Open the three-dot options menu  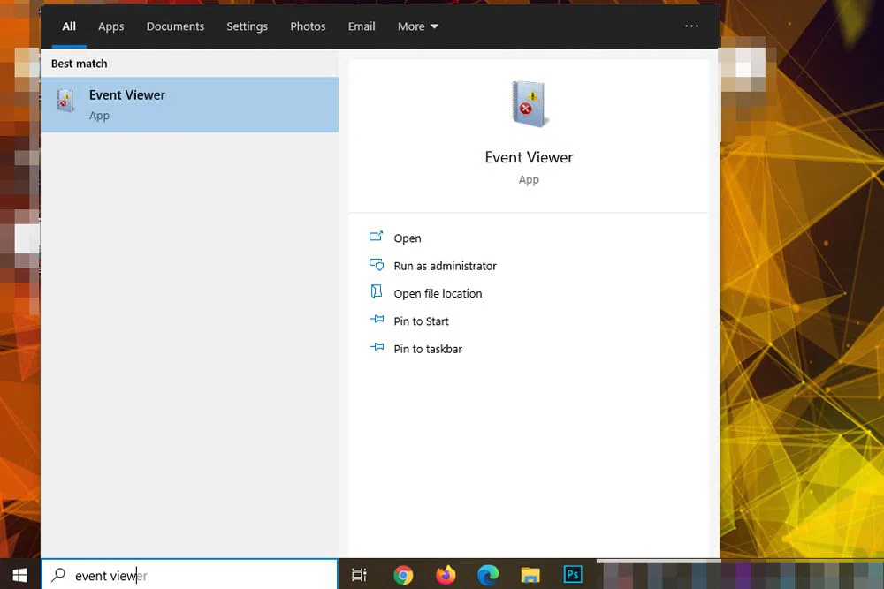[691, 26]
